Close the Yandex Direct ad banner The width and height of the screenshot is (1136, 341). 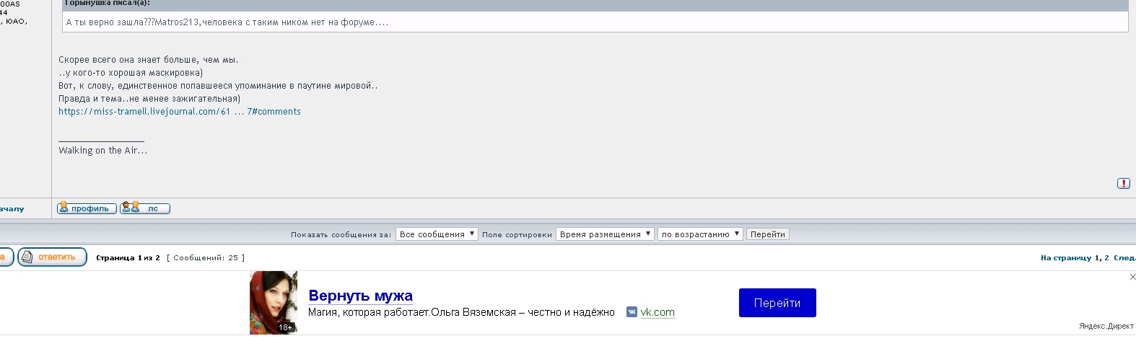1132,277
